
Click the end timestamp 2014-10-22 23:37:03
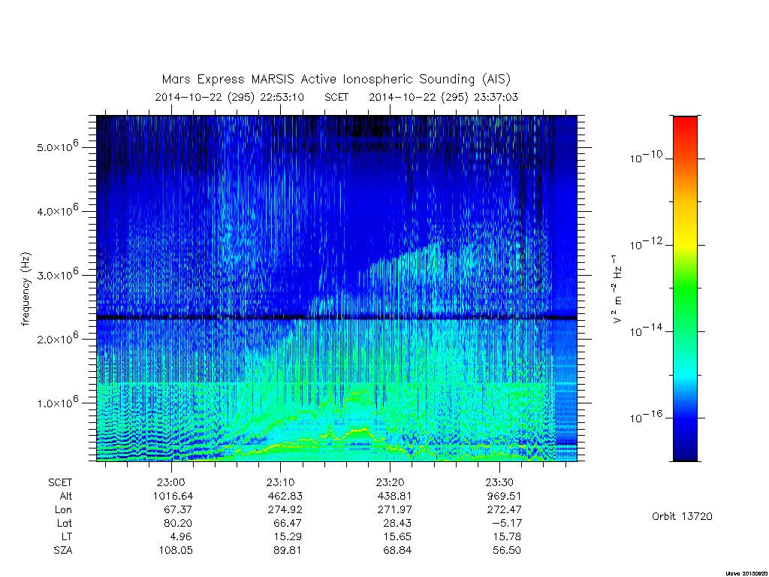[x=443, y=97]
